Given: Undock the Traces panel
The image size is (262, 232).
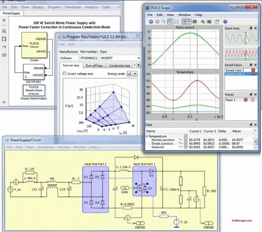Looking at the screenshot, I should [251, 95].
